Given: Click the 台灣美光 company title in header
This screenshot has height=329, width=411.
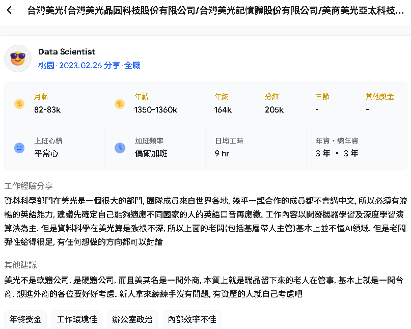Looking at the screenshot, I should 215,11.
